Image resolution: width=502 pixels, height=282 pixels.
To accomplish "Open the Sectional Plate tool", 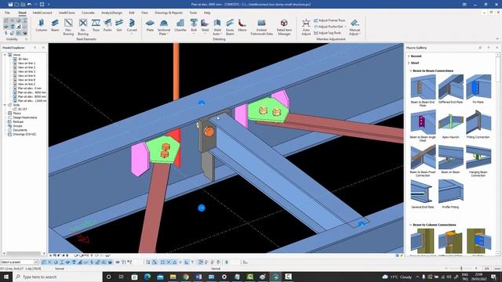I will tap(164, 27).
